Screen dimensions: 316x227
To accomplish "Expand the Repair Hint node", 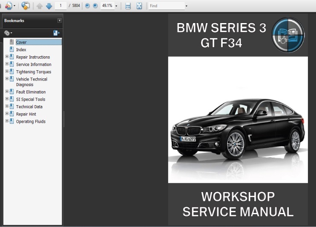I will pos(7,113).
